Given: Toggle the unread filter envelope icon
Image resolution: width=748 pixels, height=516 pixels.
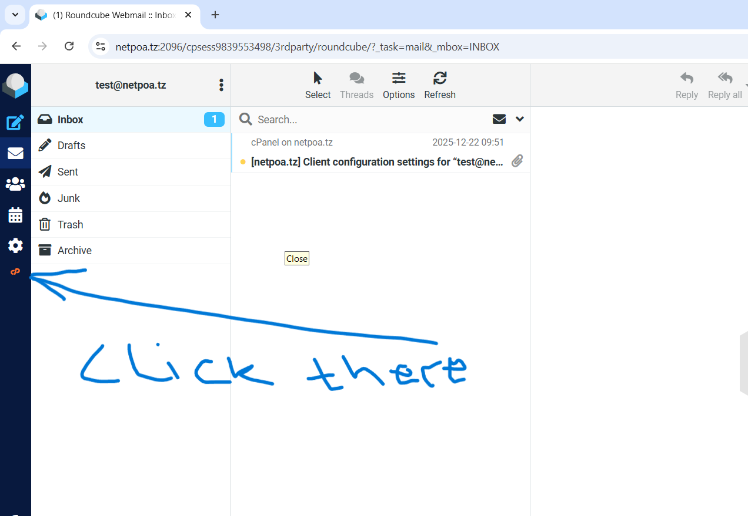Looking at the screenshot, I should pos(499,119).
